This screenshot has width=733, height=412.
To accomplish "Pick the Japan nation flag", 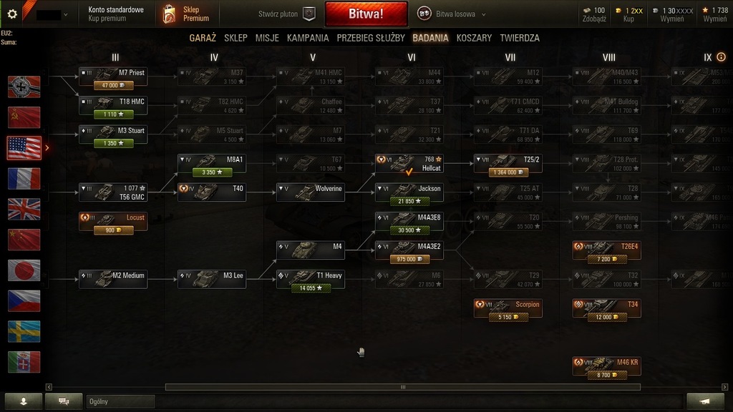I will (x=24, y=270).
